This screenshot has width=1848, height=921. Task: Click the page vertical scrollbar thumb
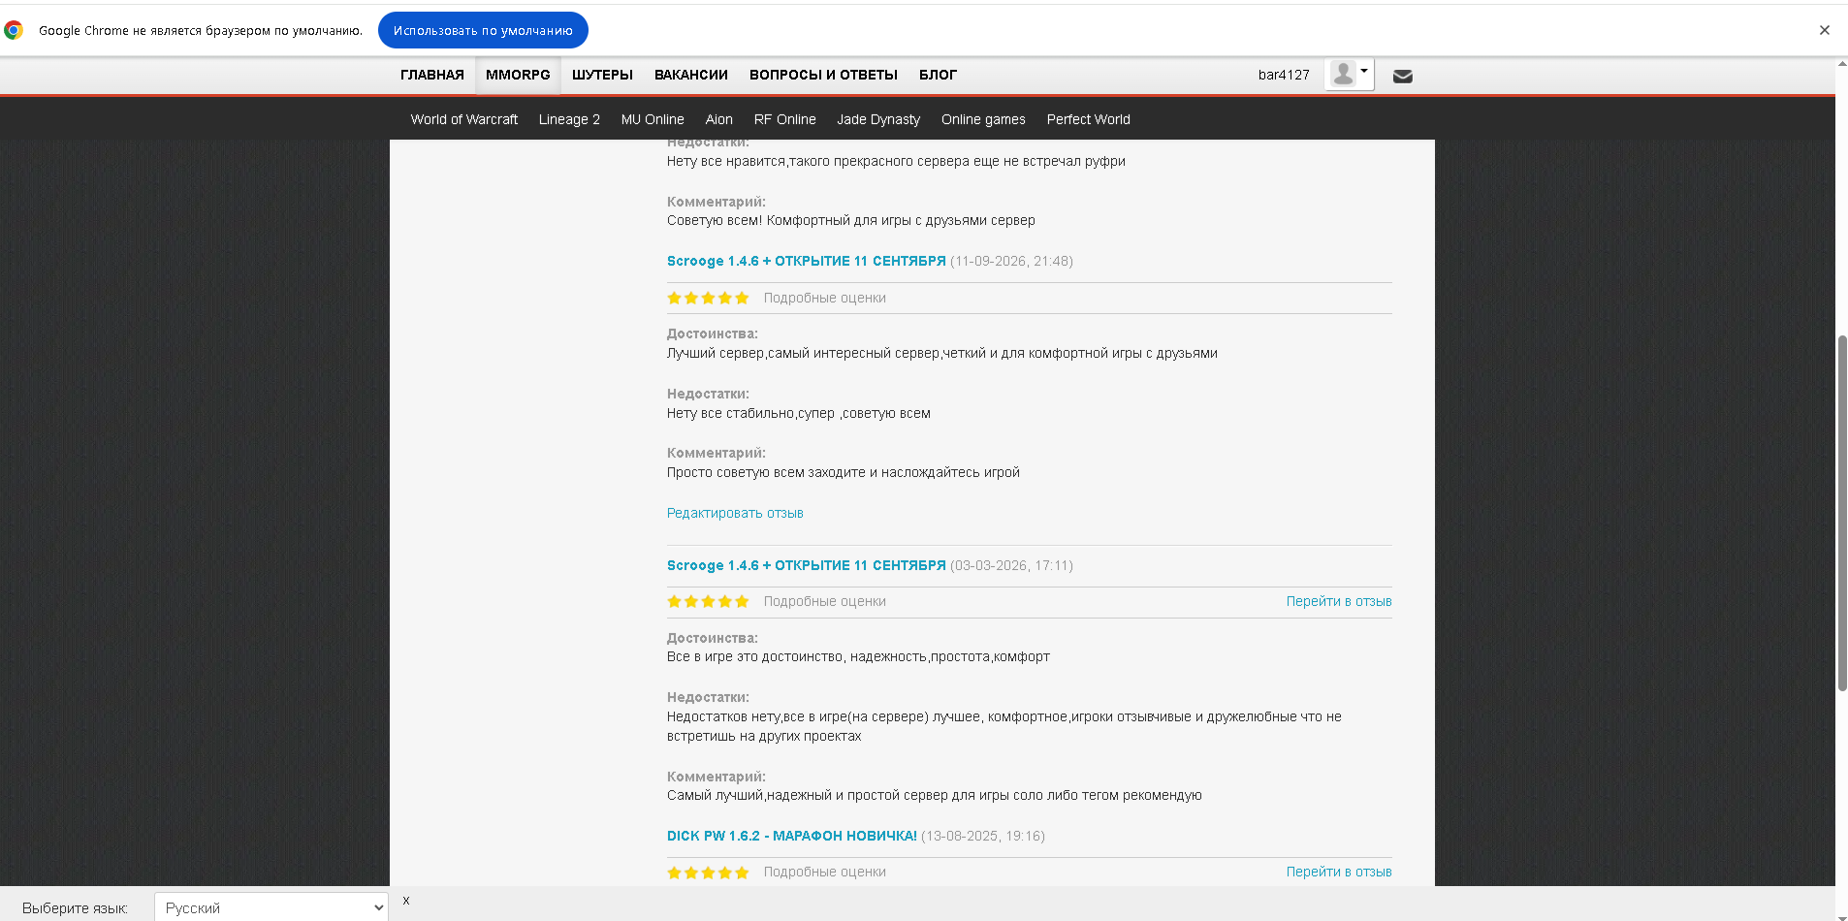(1842, 513)
